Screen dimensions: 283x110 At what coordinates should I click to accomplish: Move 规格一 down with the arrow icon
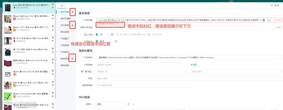coord(133,104)
